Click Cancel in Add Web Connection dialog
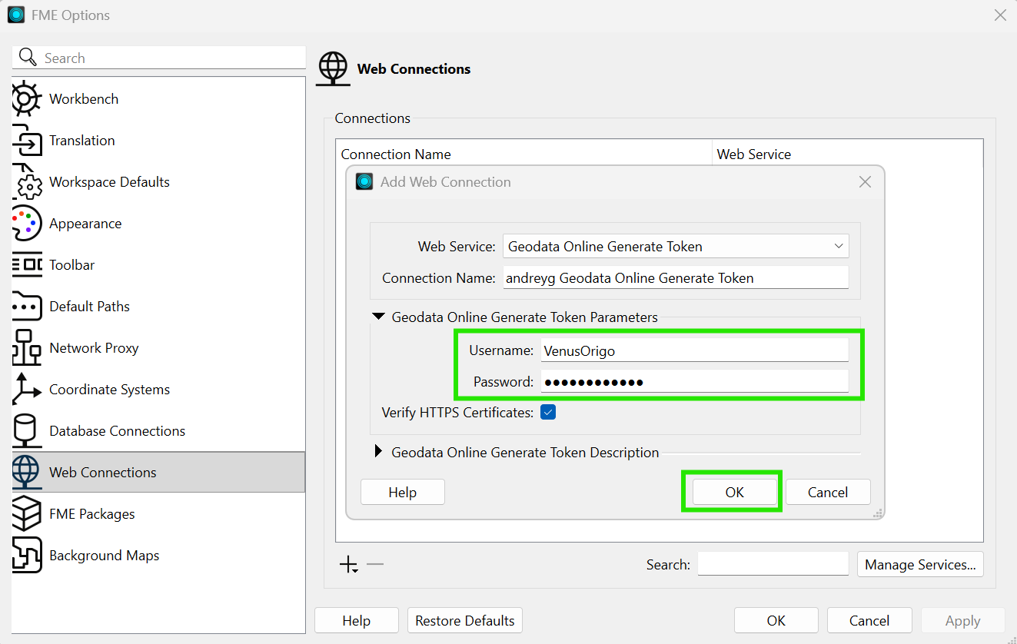 [828, 492]
